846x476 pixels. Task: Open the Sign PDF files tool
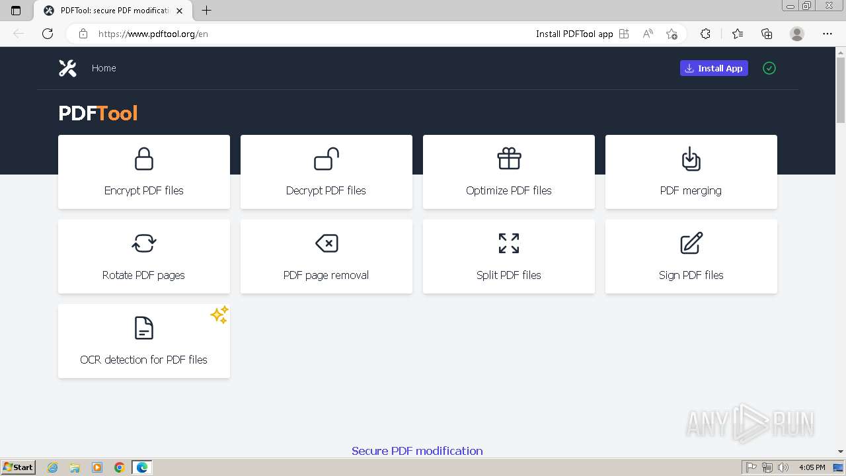[x=691, y=257]
